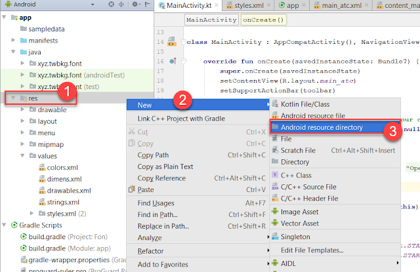The image size is (420, 272).
Task: Click the override gutter icon on line 16
Action: tap(173, 61)
